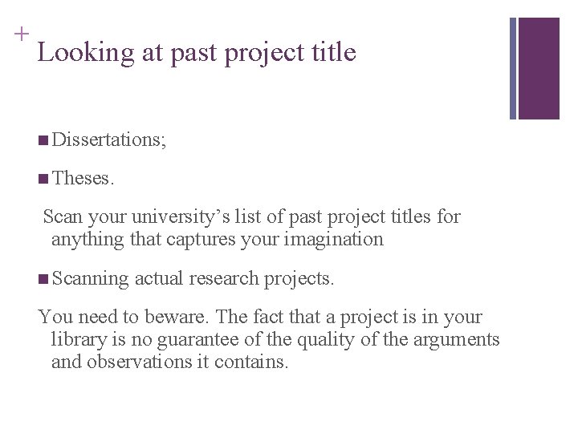The image size is (578, 433).
Task: Click the plus sign beside the title
Action: (22, 34)
